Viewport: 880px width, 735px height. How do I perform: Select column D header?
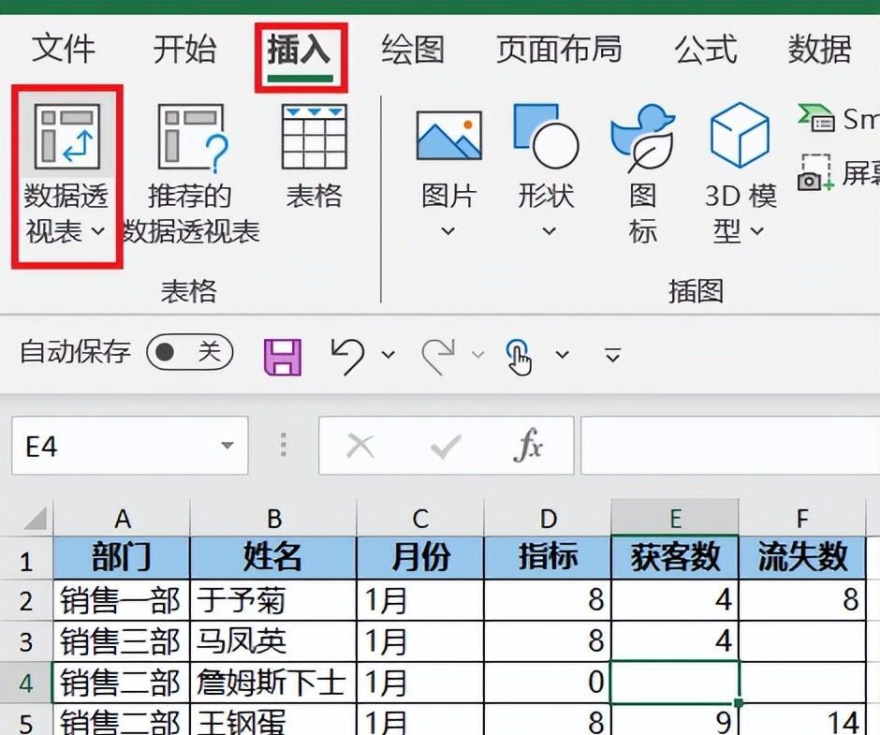pyautogui.click(x=548, y=518)
